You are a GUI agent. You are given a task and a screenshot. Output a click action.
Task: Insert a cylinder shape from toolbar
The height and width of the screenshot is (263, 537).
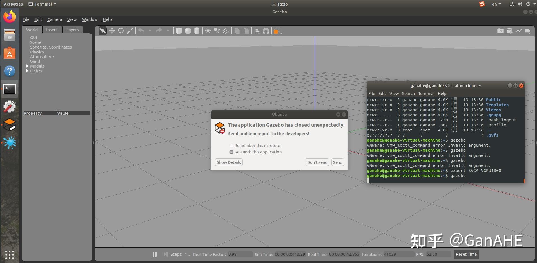click(x=197, y=31)
